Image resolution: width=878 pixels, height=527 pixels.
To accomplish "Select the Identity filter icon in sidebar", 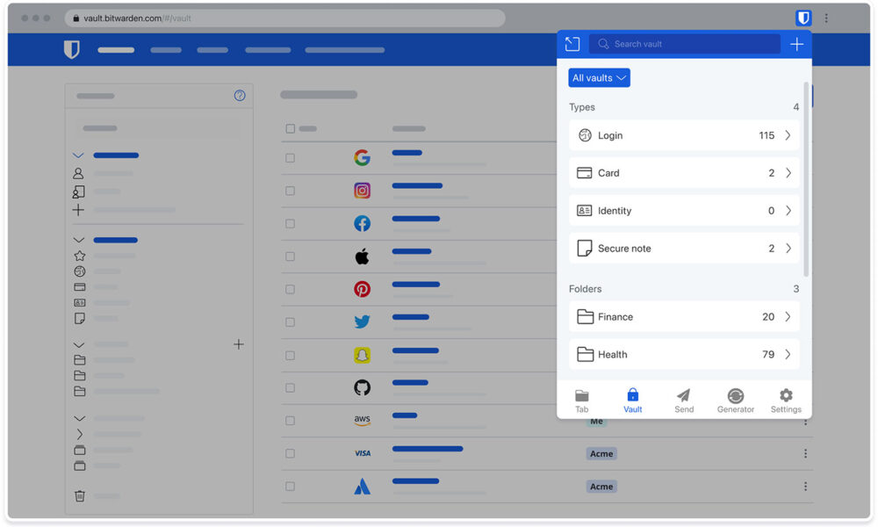I will 80,302.
